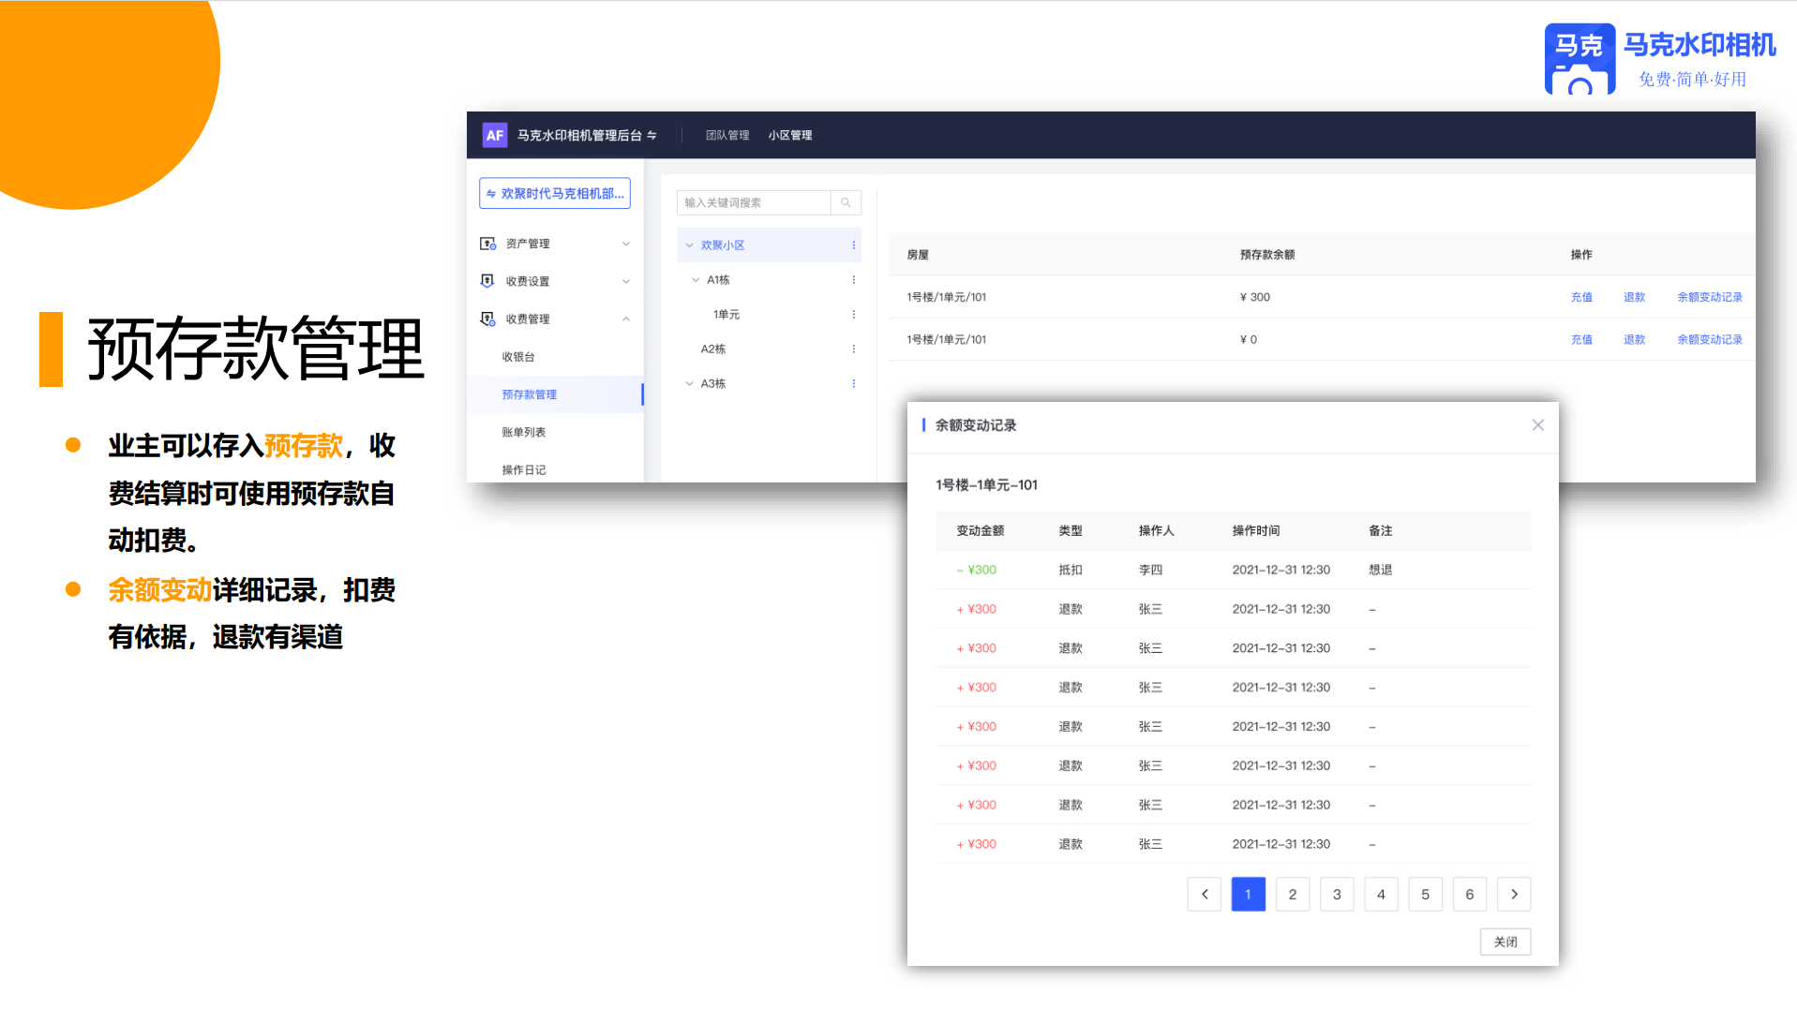Go to the next page of records
Image resolution: width=1797 pixels, height=1009 pixels.
[1514, 895]
